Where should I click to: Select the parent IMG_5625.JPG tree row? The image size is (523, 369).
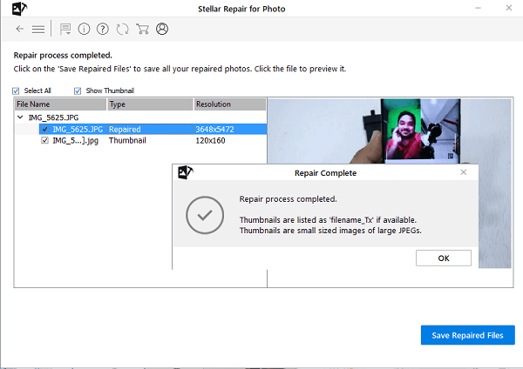53,117
